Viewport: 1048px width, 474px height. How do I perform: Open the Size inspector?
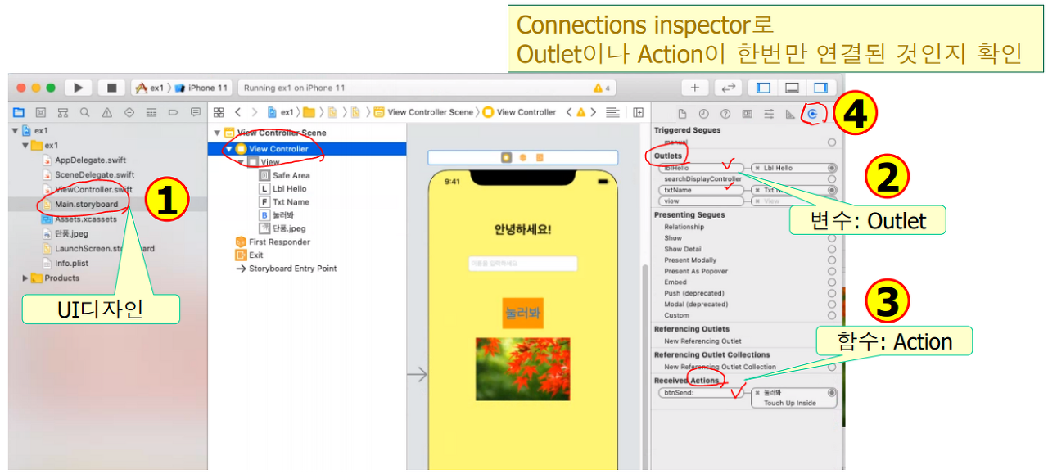[790, 114]
